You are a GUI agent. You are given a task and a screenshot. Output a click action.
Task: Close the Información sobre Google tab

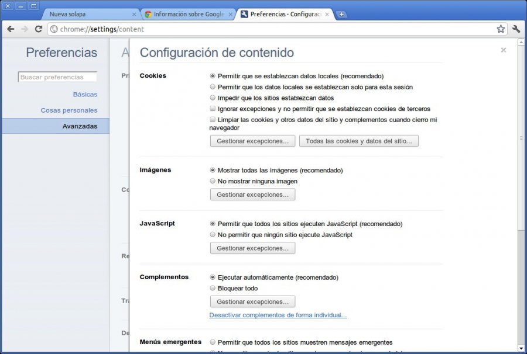point(230,15)
